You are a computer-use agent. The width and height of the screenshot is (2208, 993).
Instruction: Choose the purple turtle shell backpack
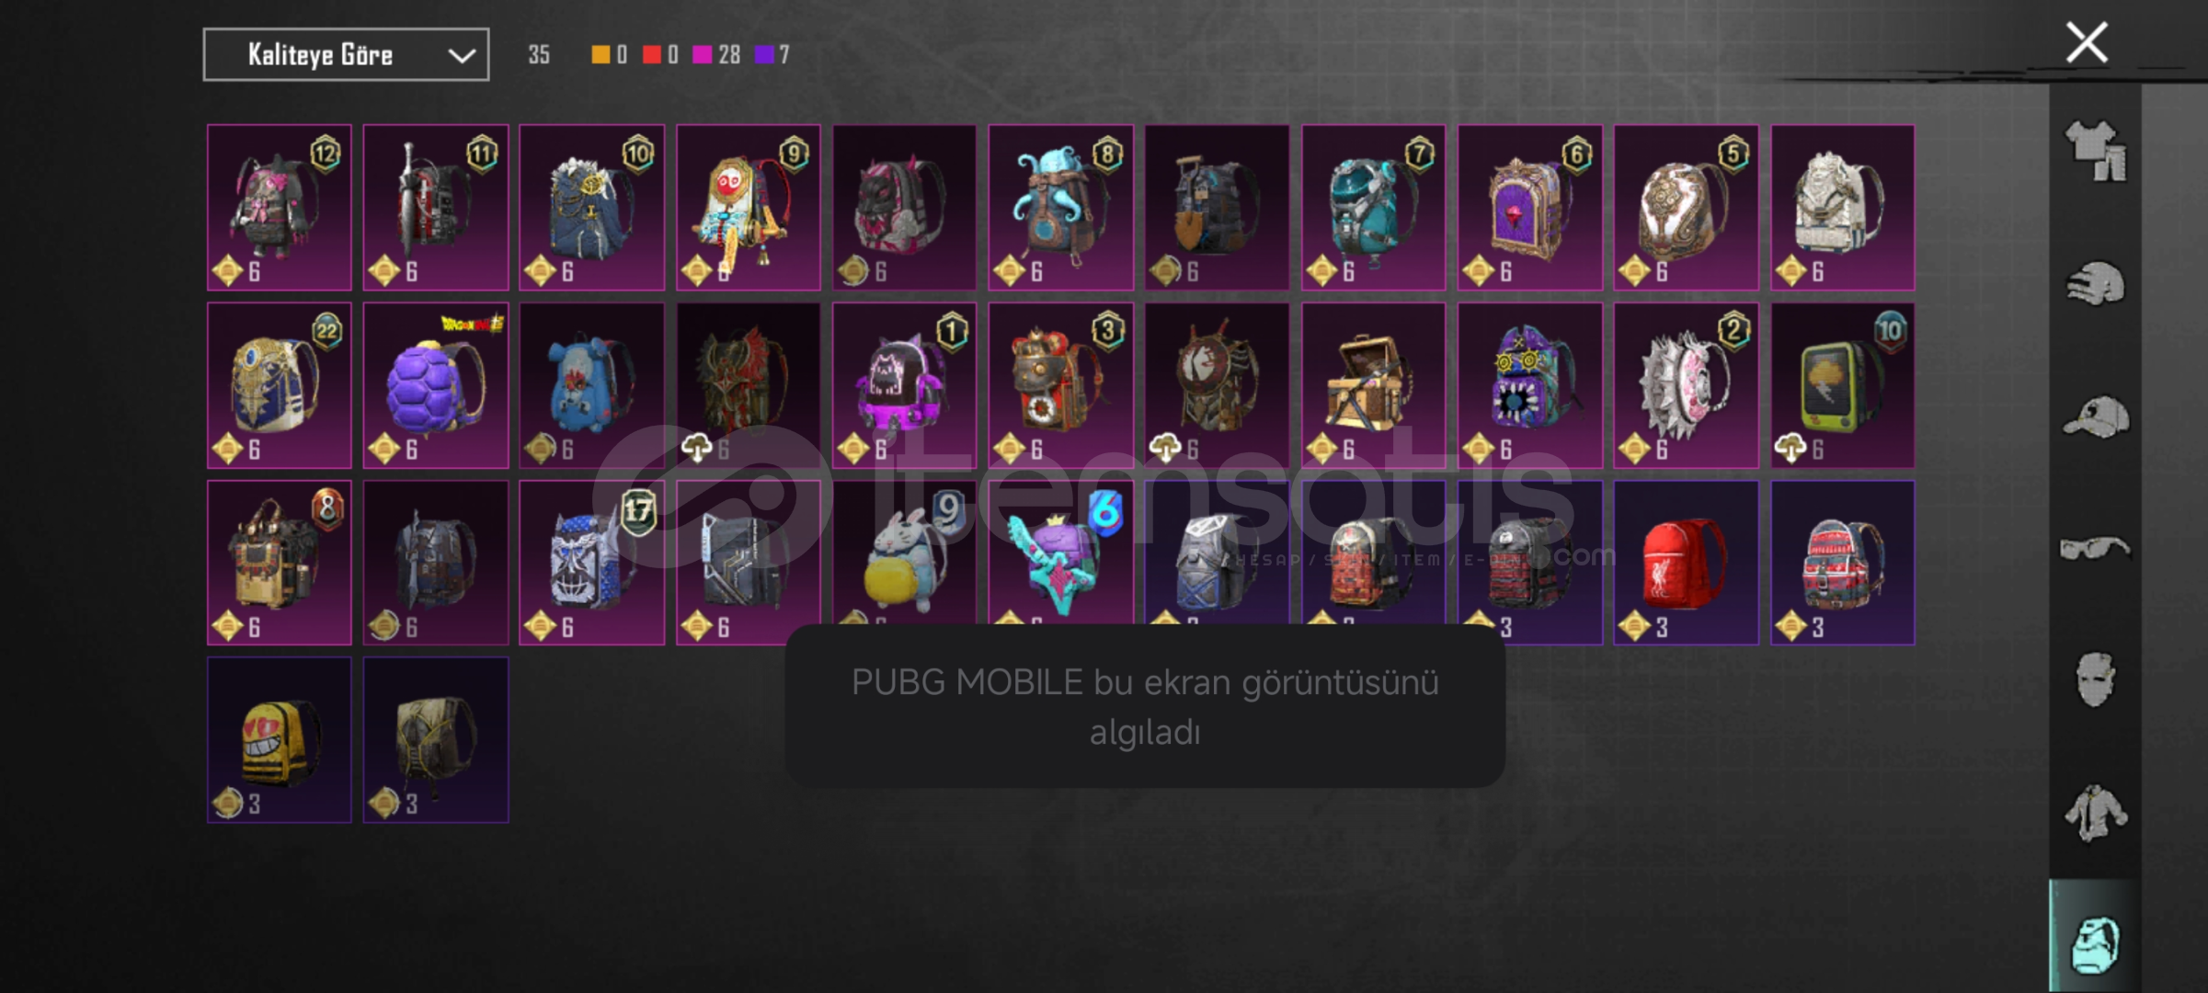point(436,385)
